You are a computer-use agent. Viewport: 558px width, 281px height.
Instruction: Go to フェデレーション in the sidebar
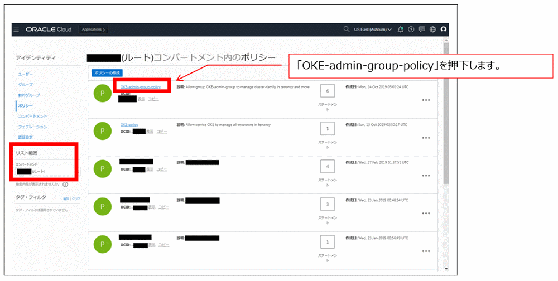pyautogui.click(x=32, y=127)
